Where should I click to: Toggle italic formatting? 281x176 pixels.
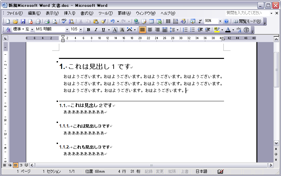(x=96, y=30)
